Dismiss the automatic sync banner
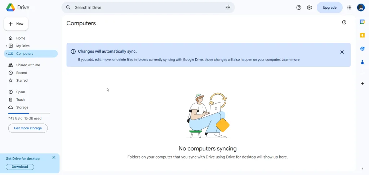 point(342,52)
